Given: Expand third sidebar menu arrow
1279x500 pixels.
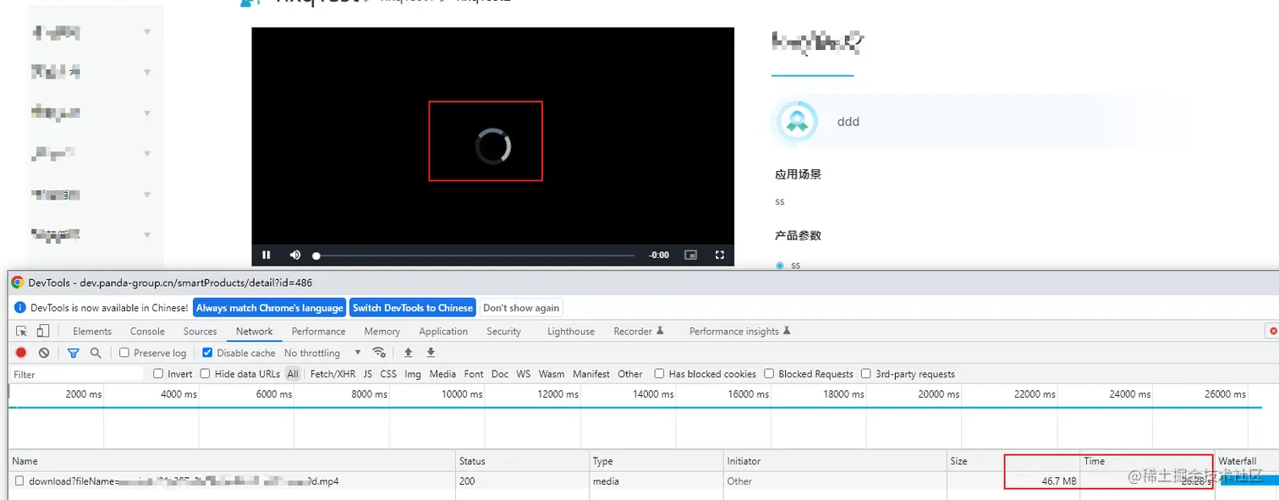Looking at the screenshot, I should pos(147,113).
